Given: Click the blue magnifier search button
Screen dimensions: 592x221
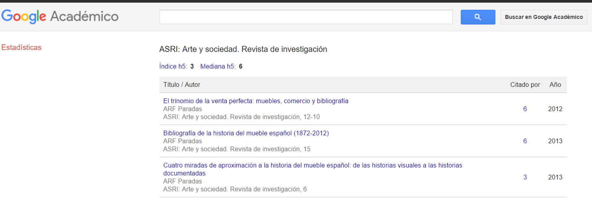Looking at the screenshot, I should (478, 17).
